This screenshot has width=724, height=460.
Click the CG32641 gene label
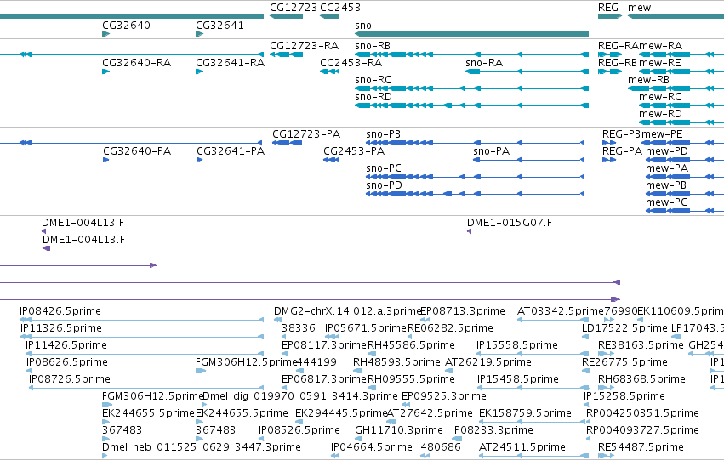219,26
